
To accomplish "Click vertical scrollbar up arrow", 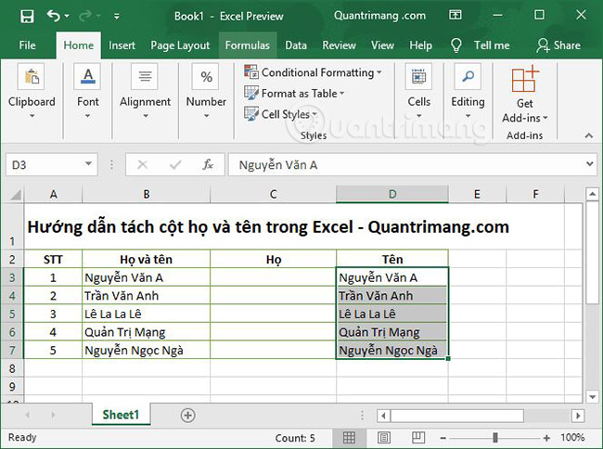I will click(x=592, y=194).
